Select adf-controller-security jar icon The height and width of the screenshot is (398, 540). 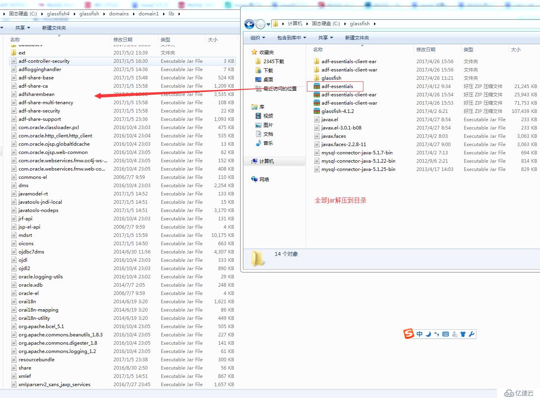click(x=14, y=61)
